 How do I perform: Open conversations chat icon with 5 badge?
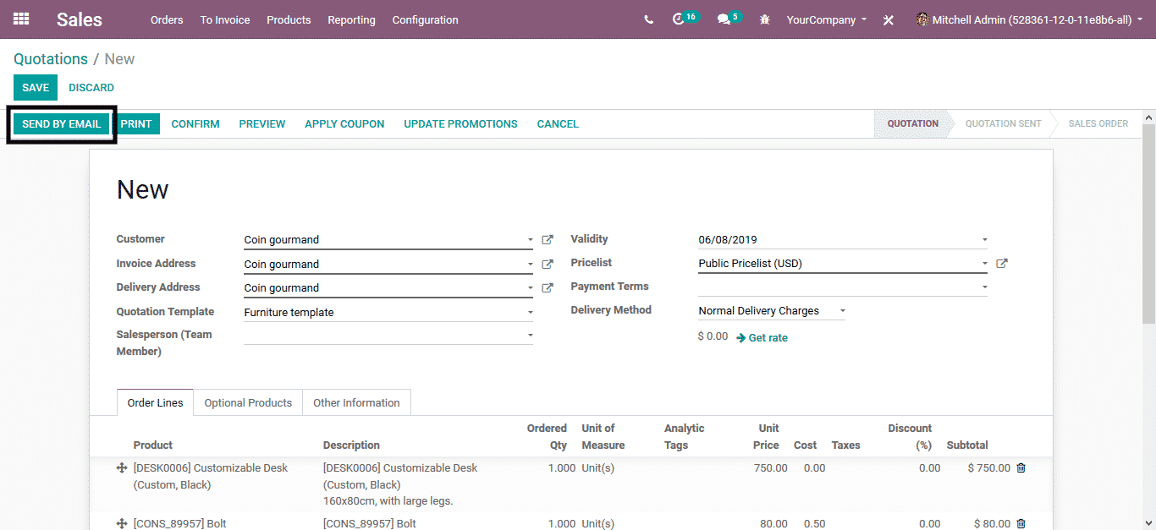pos(724,19)
